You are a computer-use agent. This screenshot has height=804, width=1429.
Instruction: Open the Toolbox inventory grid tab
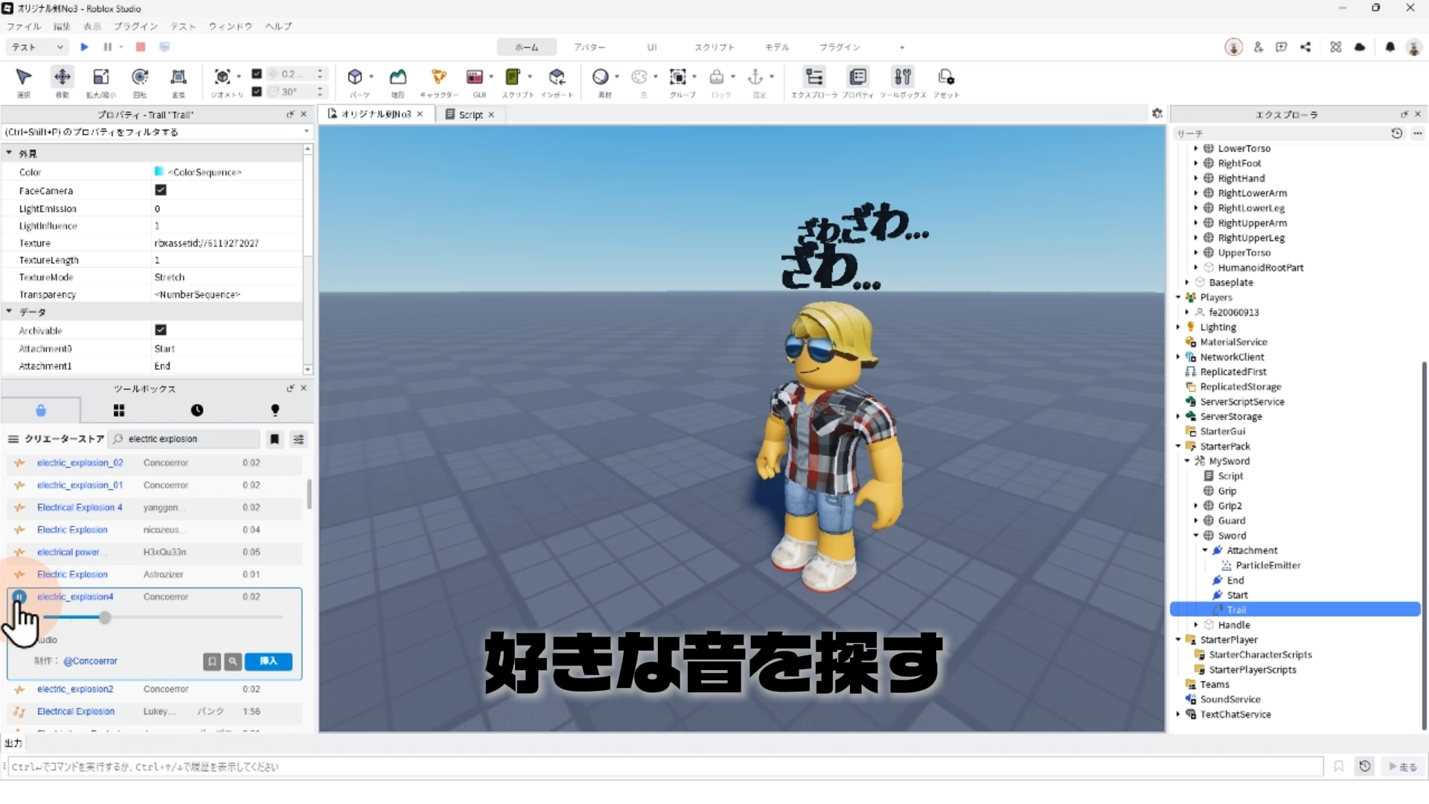coord(119,410)
